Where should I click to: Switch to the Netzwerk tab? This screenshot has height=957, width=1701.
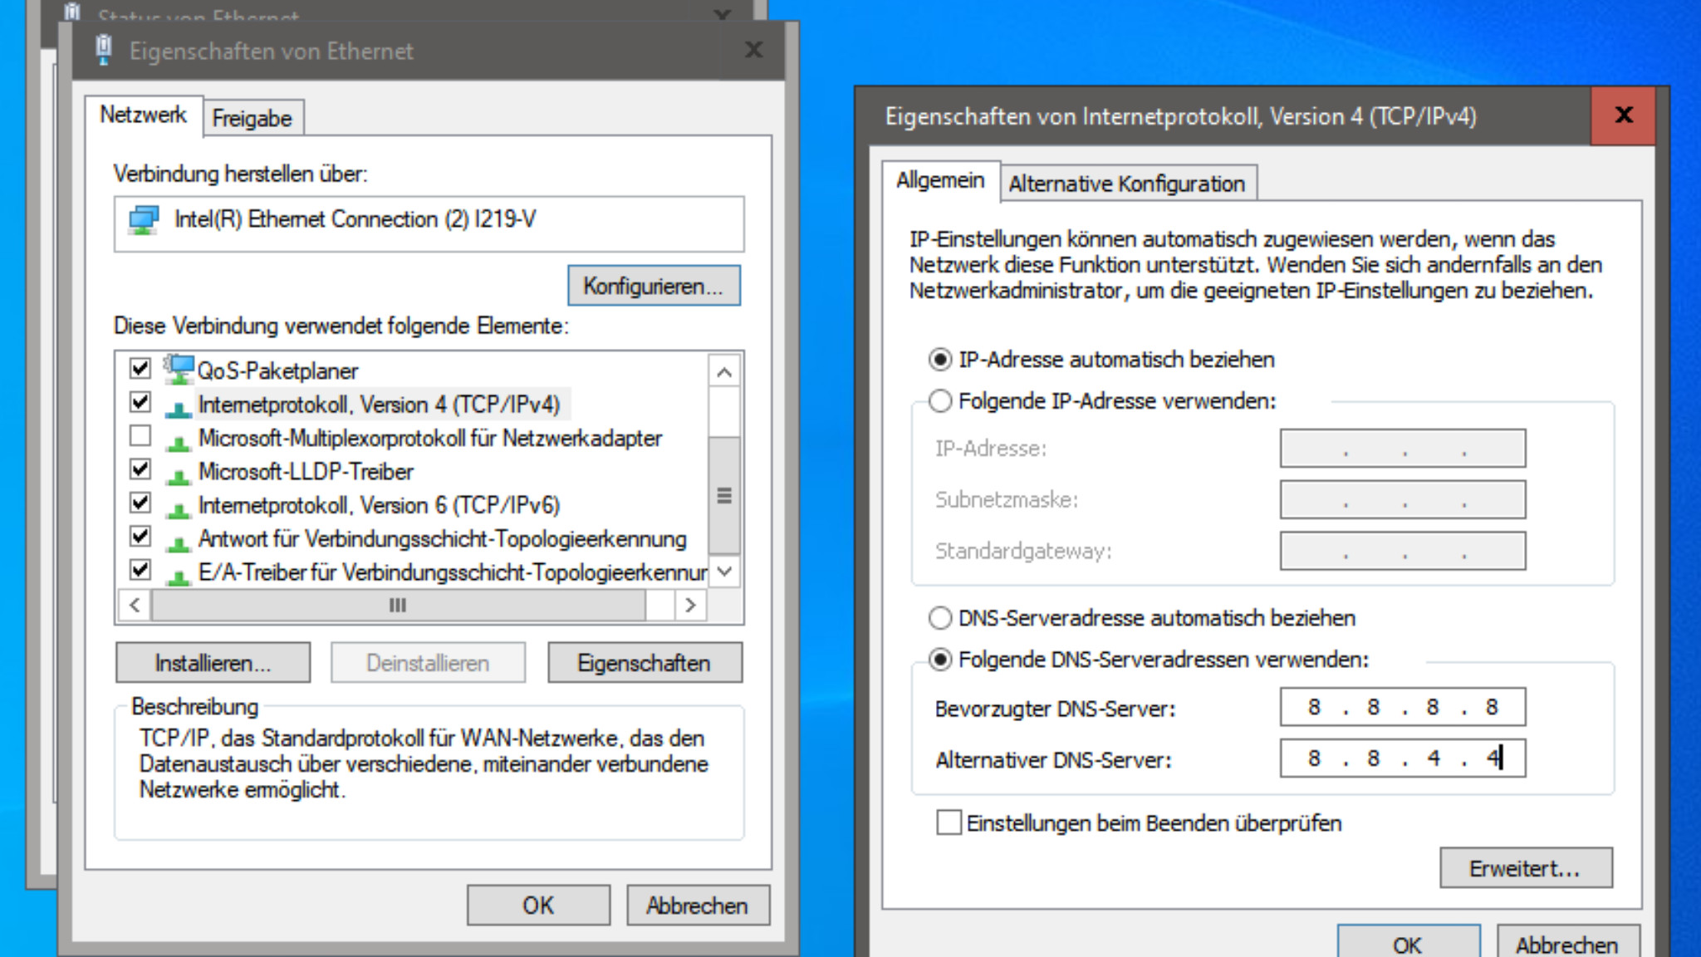click(143, 115)
